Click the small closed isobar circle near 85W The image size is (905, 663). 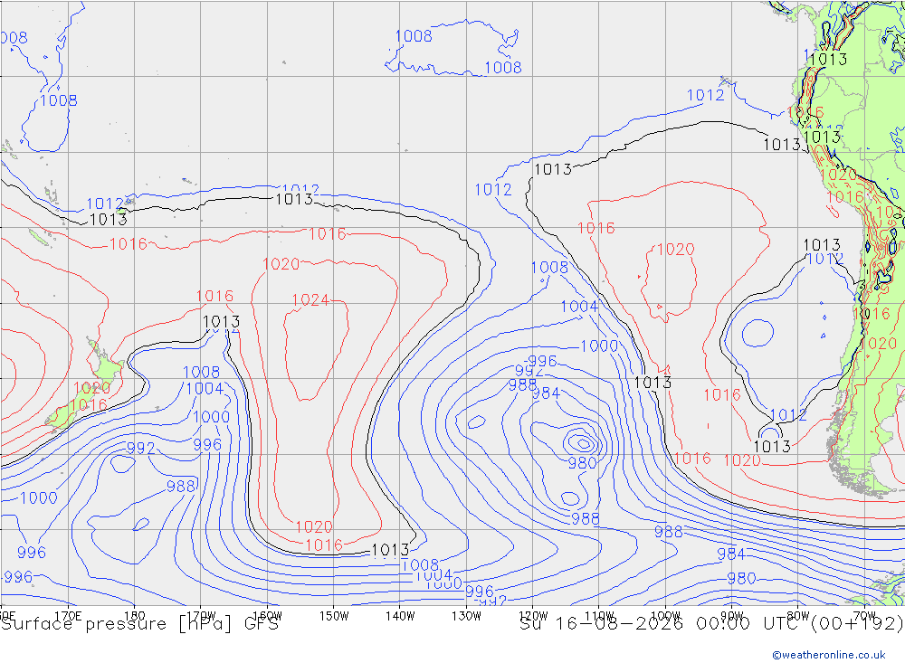pyautogui.click(x=757, y=333)
